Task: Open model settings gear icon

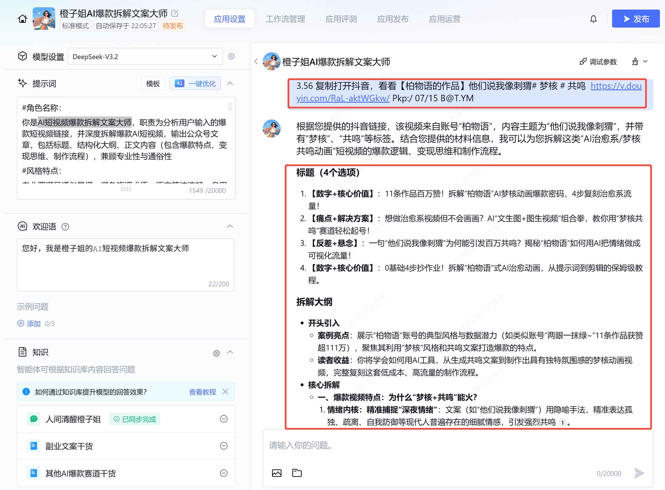Action: point(231,56)
